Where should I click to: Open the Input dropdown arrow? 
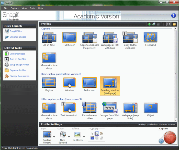[x=54, y=137]
